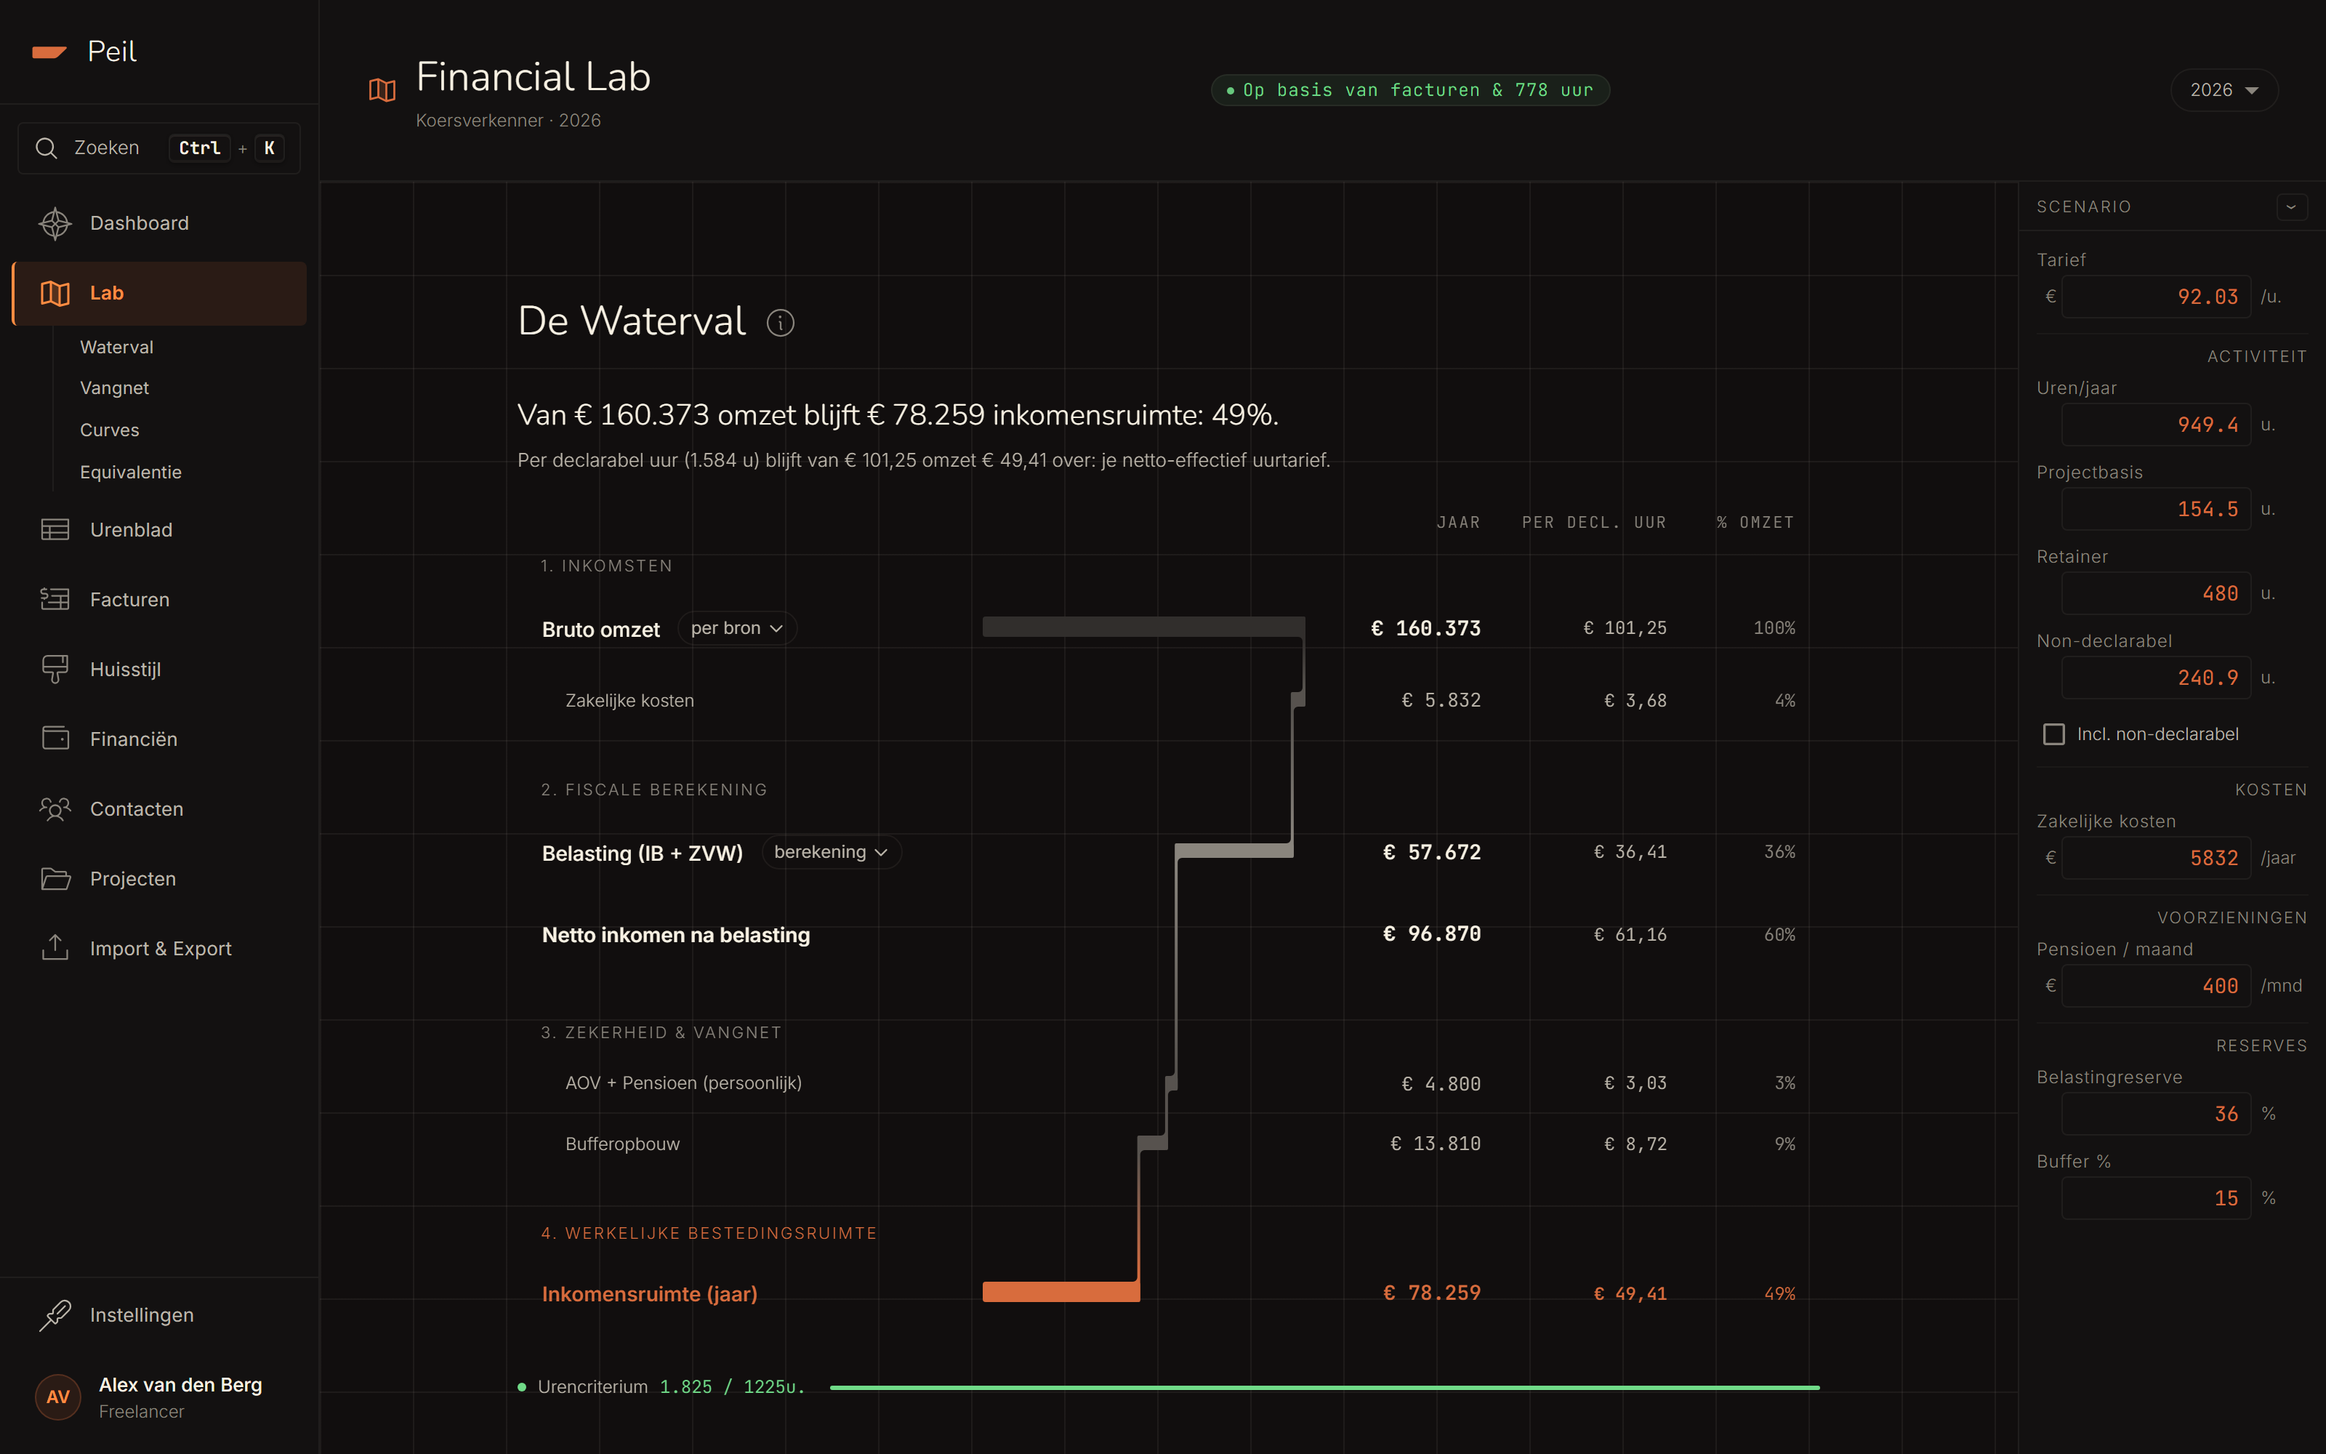Screen dimensions: 2326x1454
Task: Click the Zakelijke kosten row label
Action: coord(629,701)
